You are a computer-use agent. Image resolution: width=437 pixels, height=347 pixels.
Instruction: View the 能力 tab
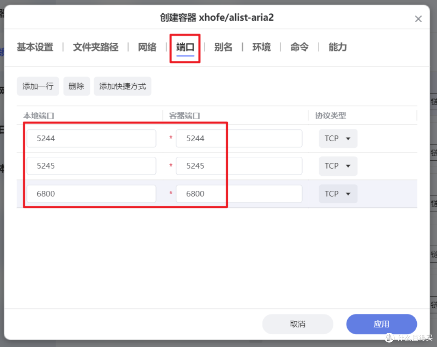point(337,47)
